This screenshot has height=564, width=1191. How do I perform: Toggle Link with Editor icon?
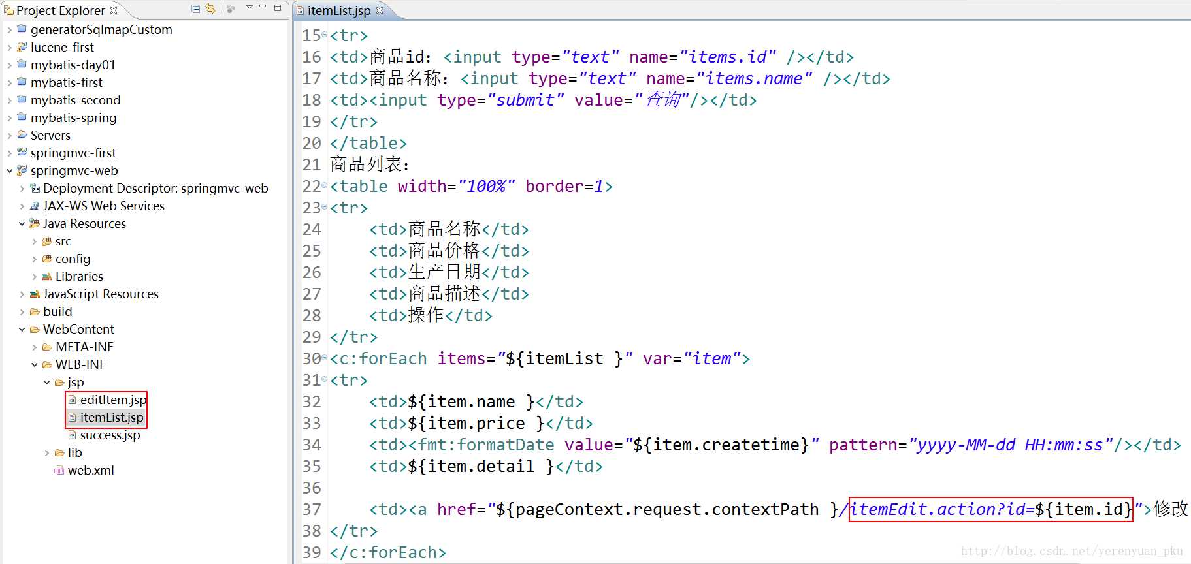coord(210,8)
